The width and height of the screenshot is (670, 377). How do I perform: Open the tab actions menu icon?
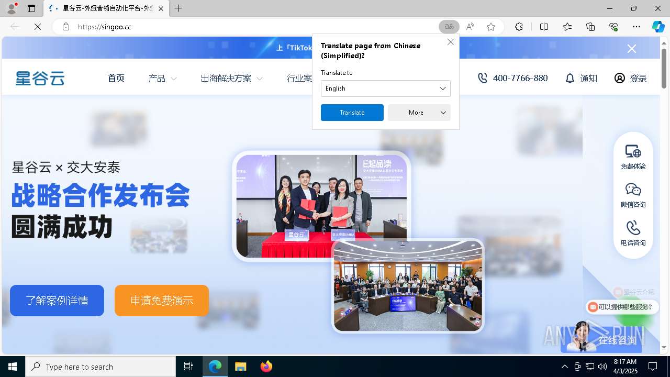[x=31, y=8]
